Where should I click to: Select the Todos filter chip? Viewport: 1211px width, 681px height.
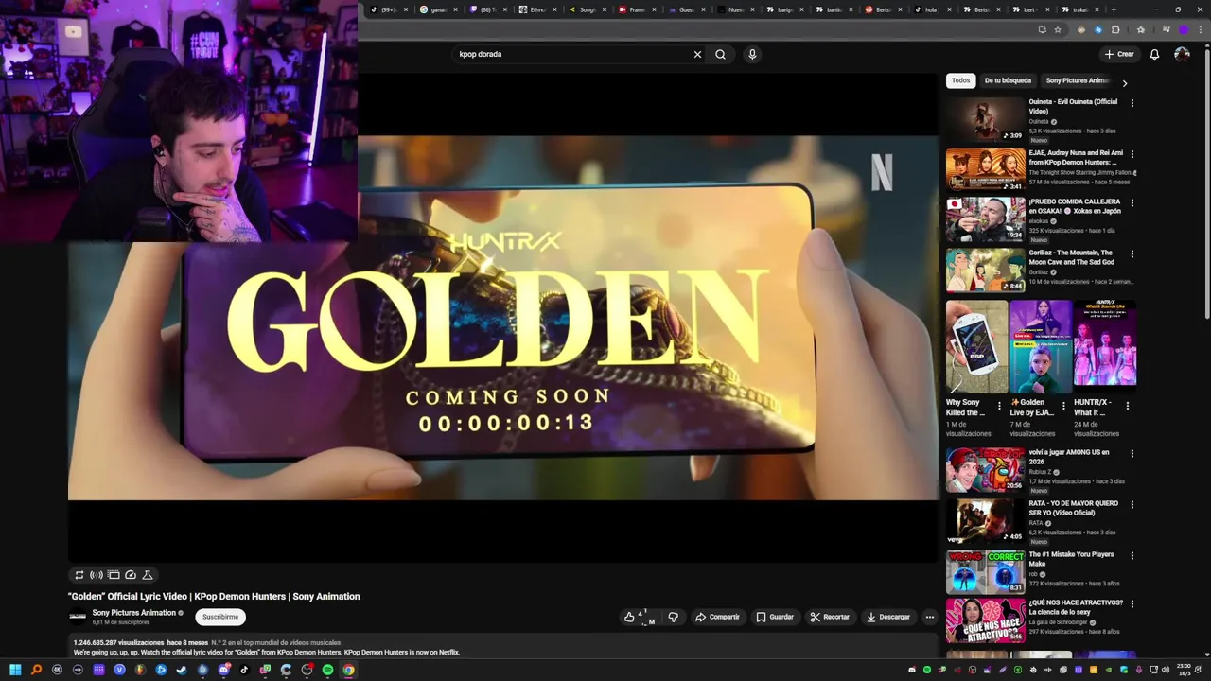click(x=960, y=80)
